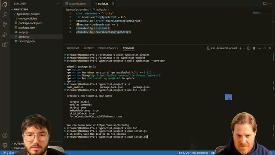Viewport: 275px width, 155px height.
Task: Open Source Control view
Action: pos(5,25)
